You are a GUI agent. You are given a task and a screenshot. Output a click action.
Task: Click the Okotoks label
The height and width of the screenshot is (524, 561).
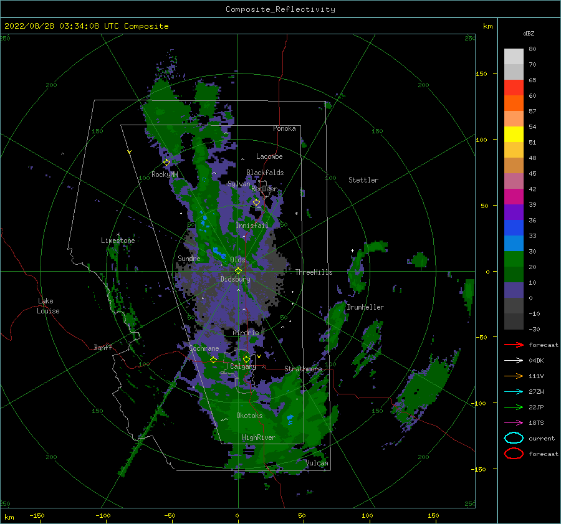(x=249, y=416)
